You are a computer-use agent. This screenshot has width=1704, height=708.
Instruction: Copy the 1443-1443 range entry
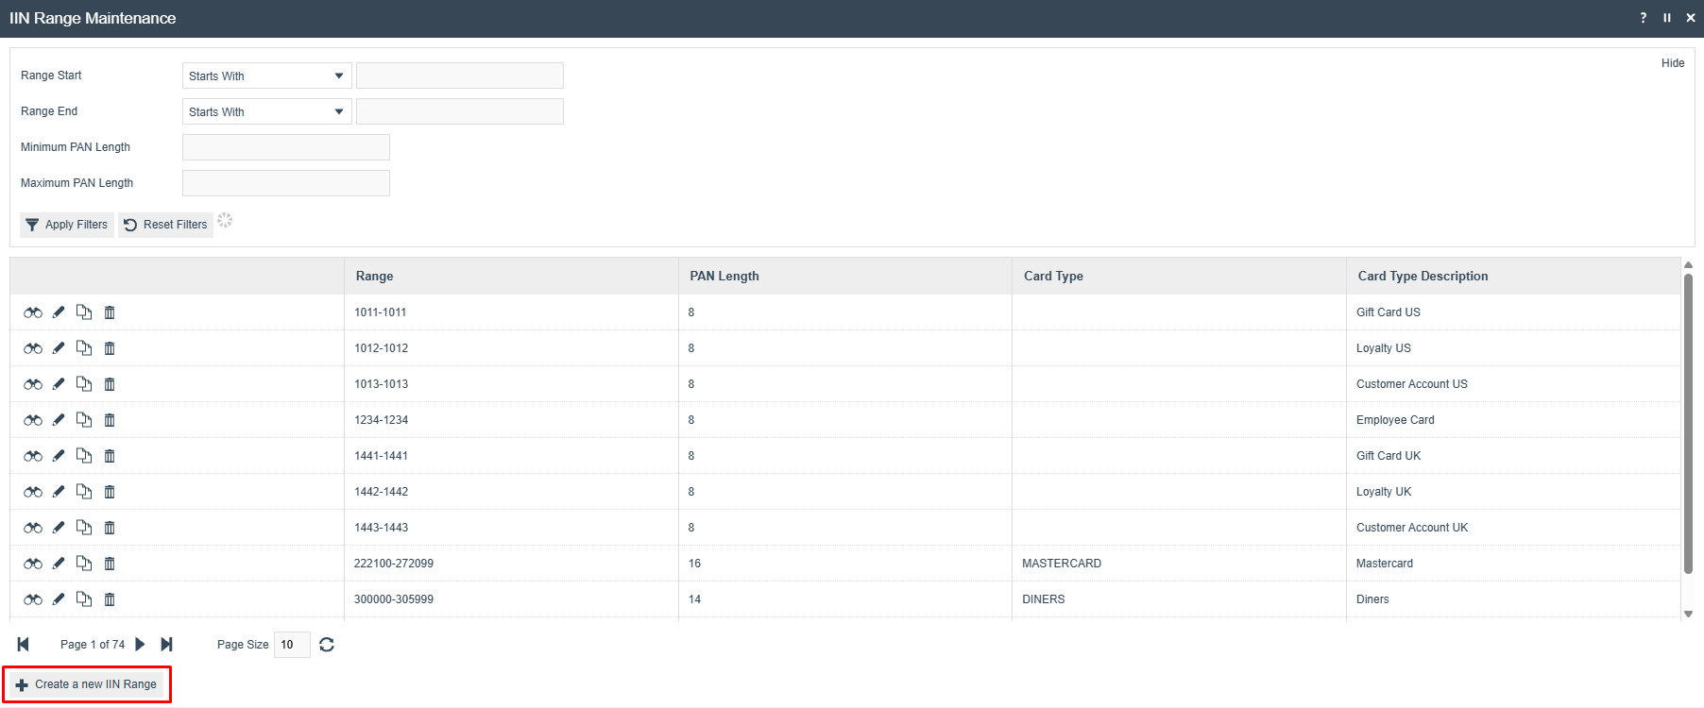(x=84, y=528)
